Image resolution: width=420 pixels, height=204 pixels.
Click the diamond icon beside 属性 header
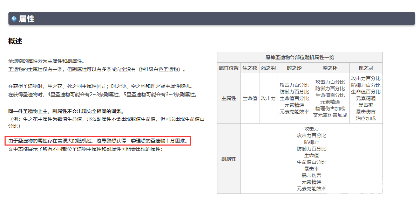tap(14, 19)
